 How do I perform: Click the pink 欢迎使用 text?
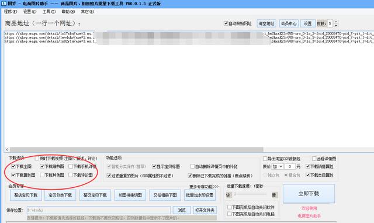click(x=309, y=208)
